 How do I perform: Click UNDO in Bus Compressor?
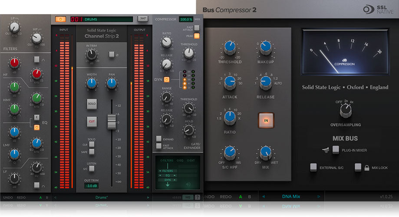tap(209, 197)
